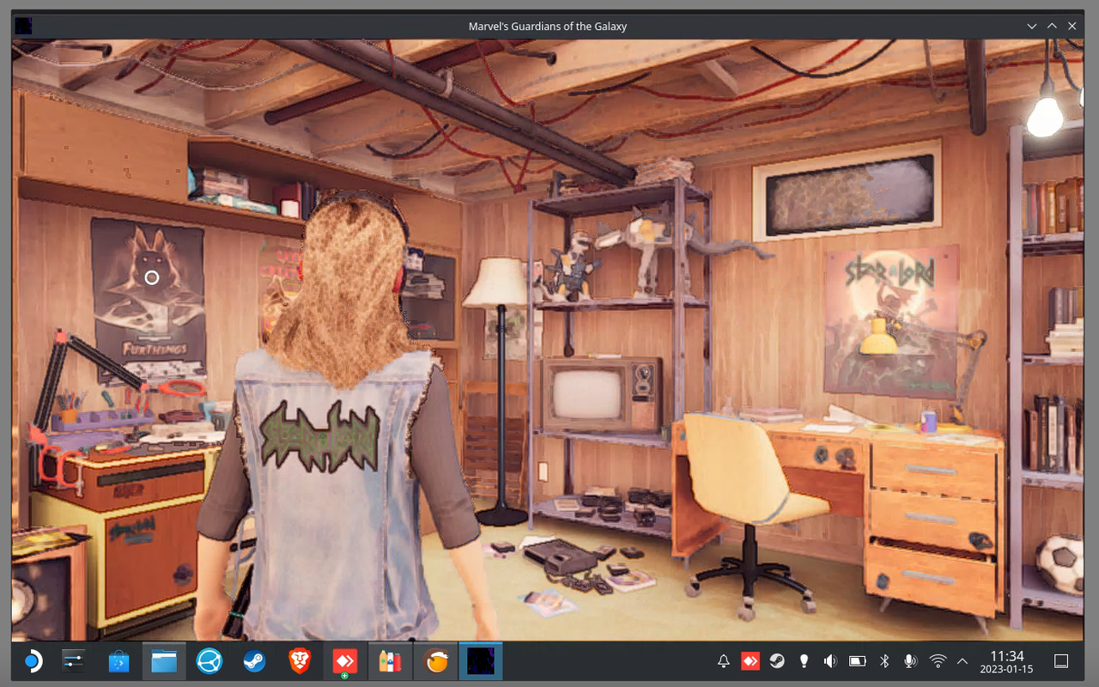The width and height of the screenshot is (1099, 687).
Task: Open the blue circular node-network app icon
Action: click(x=209, y=661)
